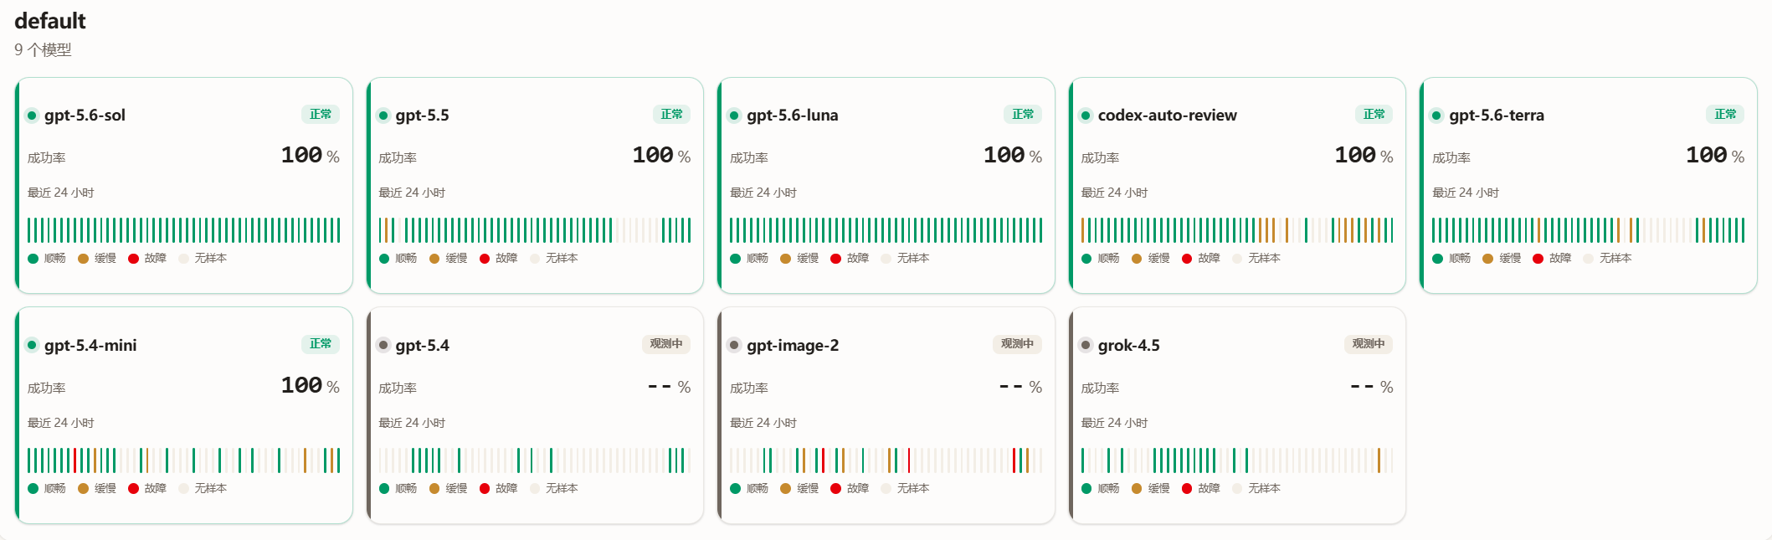Click red 故障 legend dot in gpt-5.6-luna card
1772x540 pixels.
(x=835, y=259)
